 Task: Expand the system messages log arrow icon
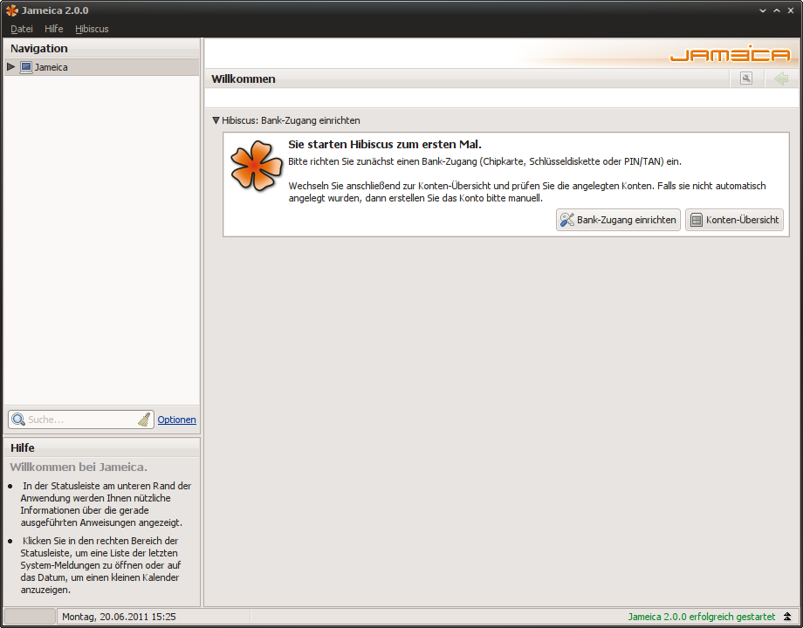click(x=787, y=617)
